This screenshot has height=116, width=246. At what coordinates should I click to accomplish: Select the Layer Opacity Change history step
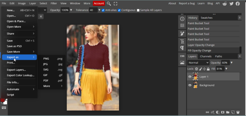point(213,45)
